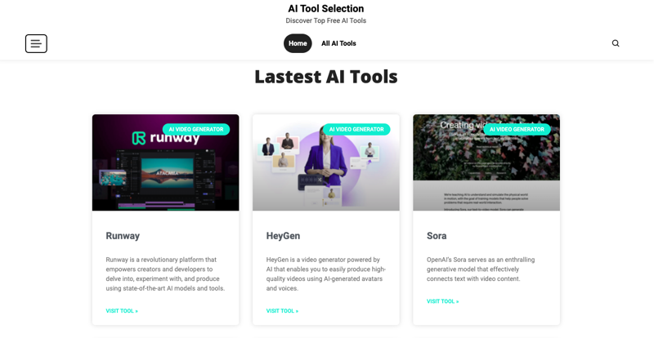Screen dimensions: 654x338
Task: Follow Sora's VISIT TOOL link
Action: click(442, 301)
